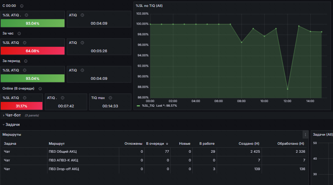The height and width of the screenshot is (185, 333).
Task: Sort table by Обработано (Н) column
Action: click(x=291, y=144)
